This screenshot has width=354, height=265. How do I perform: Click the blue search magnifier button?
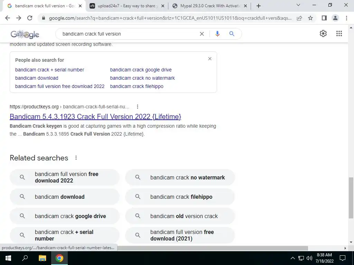(232, 34)
